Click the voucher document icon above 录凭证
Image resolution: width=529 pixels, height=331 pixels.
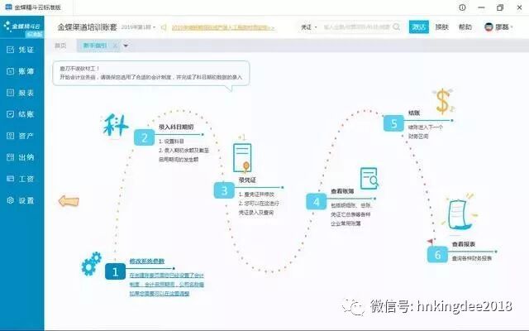(242, 158)
